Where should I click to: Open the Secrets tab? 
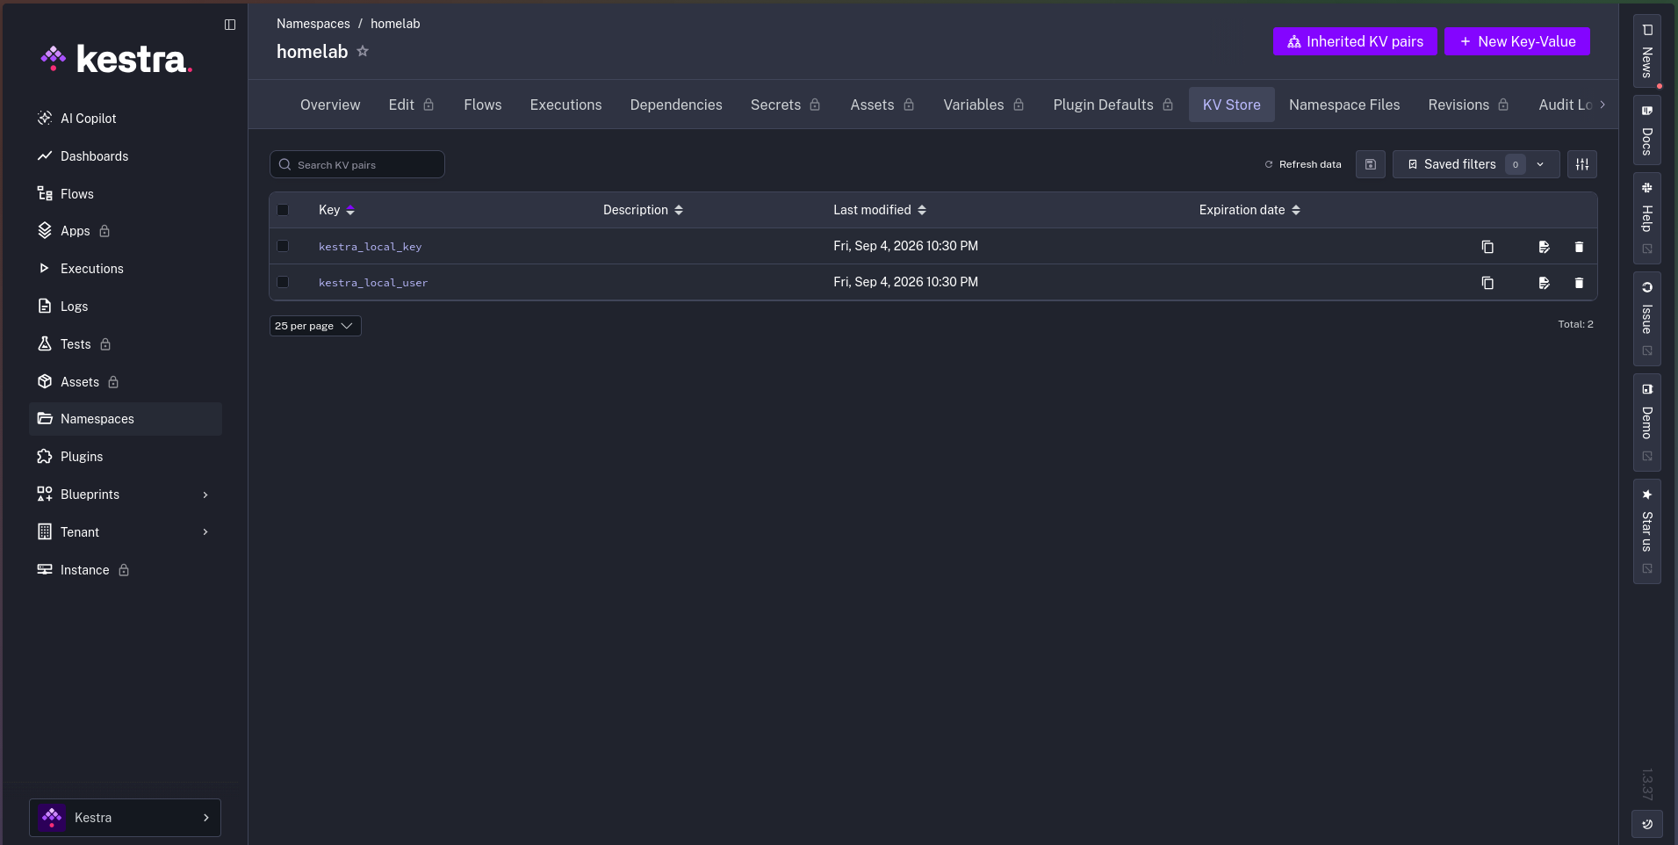tap(786, 105)
